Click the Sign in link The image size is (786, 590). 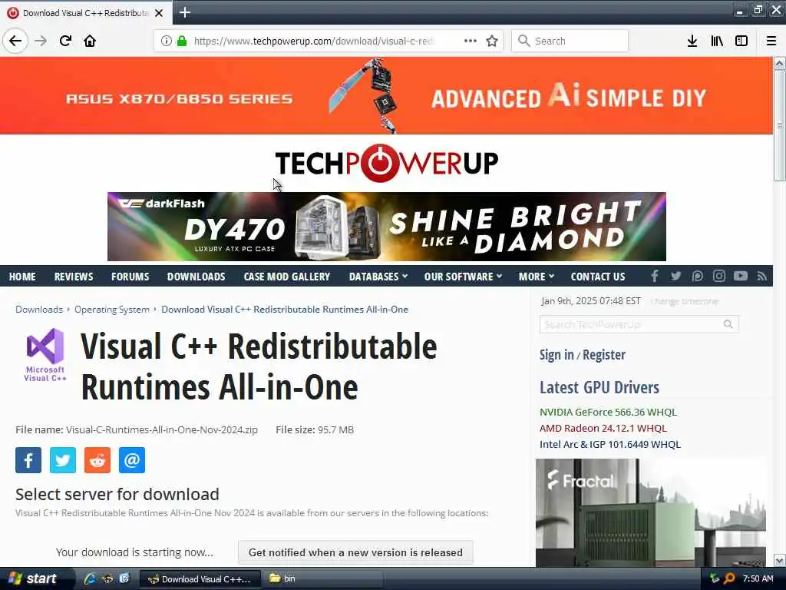pyautogui.click(x=556, y=355)
